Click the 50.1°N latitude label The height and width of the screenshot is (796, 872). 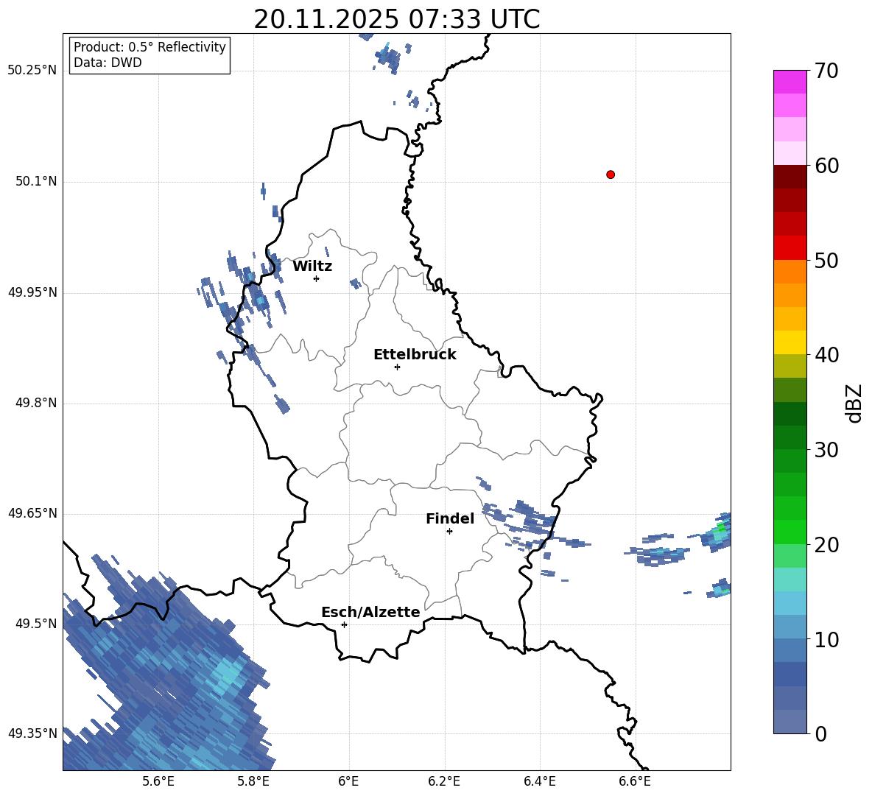pos(35,181)
